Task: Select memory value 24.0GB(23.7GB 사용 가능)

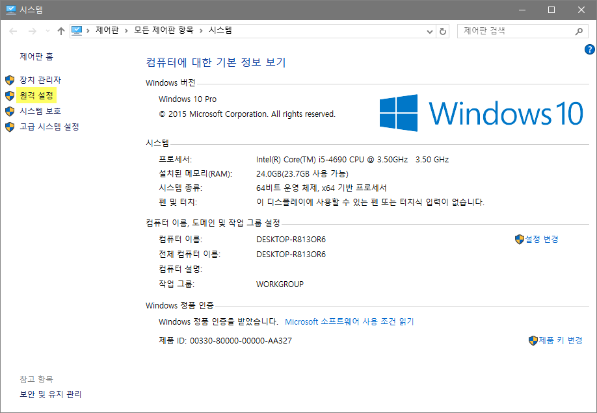Action: pos(302,174)
